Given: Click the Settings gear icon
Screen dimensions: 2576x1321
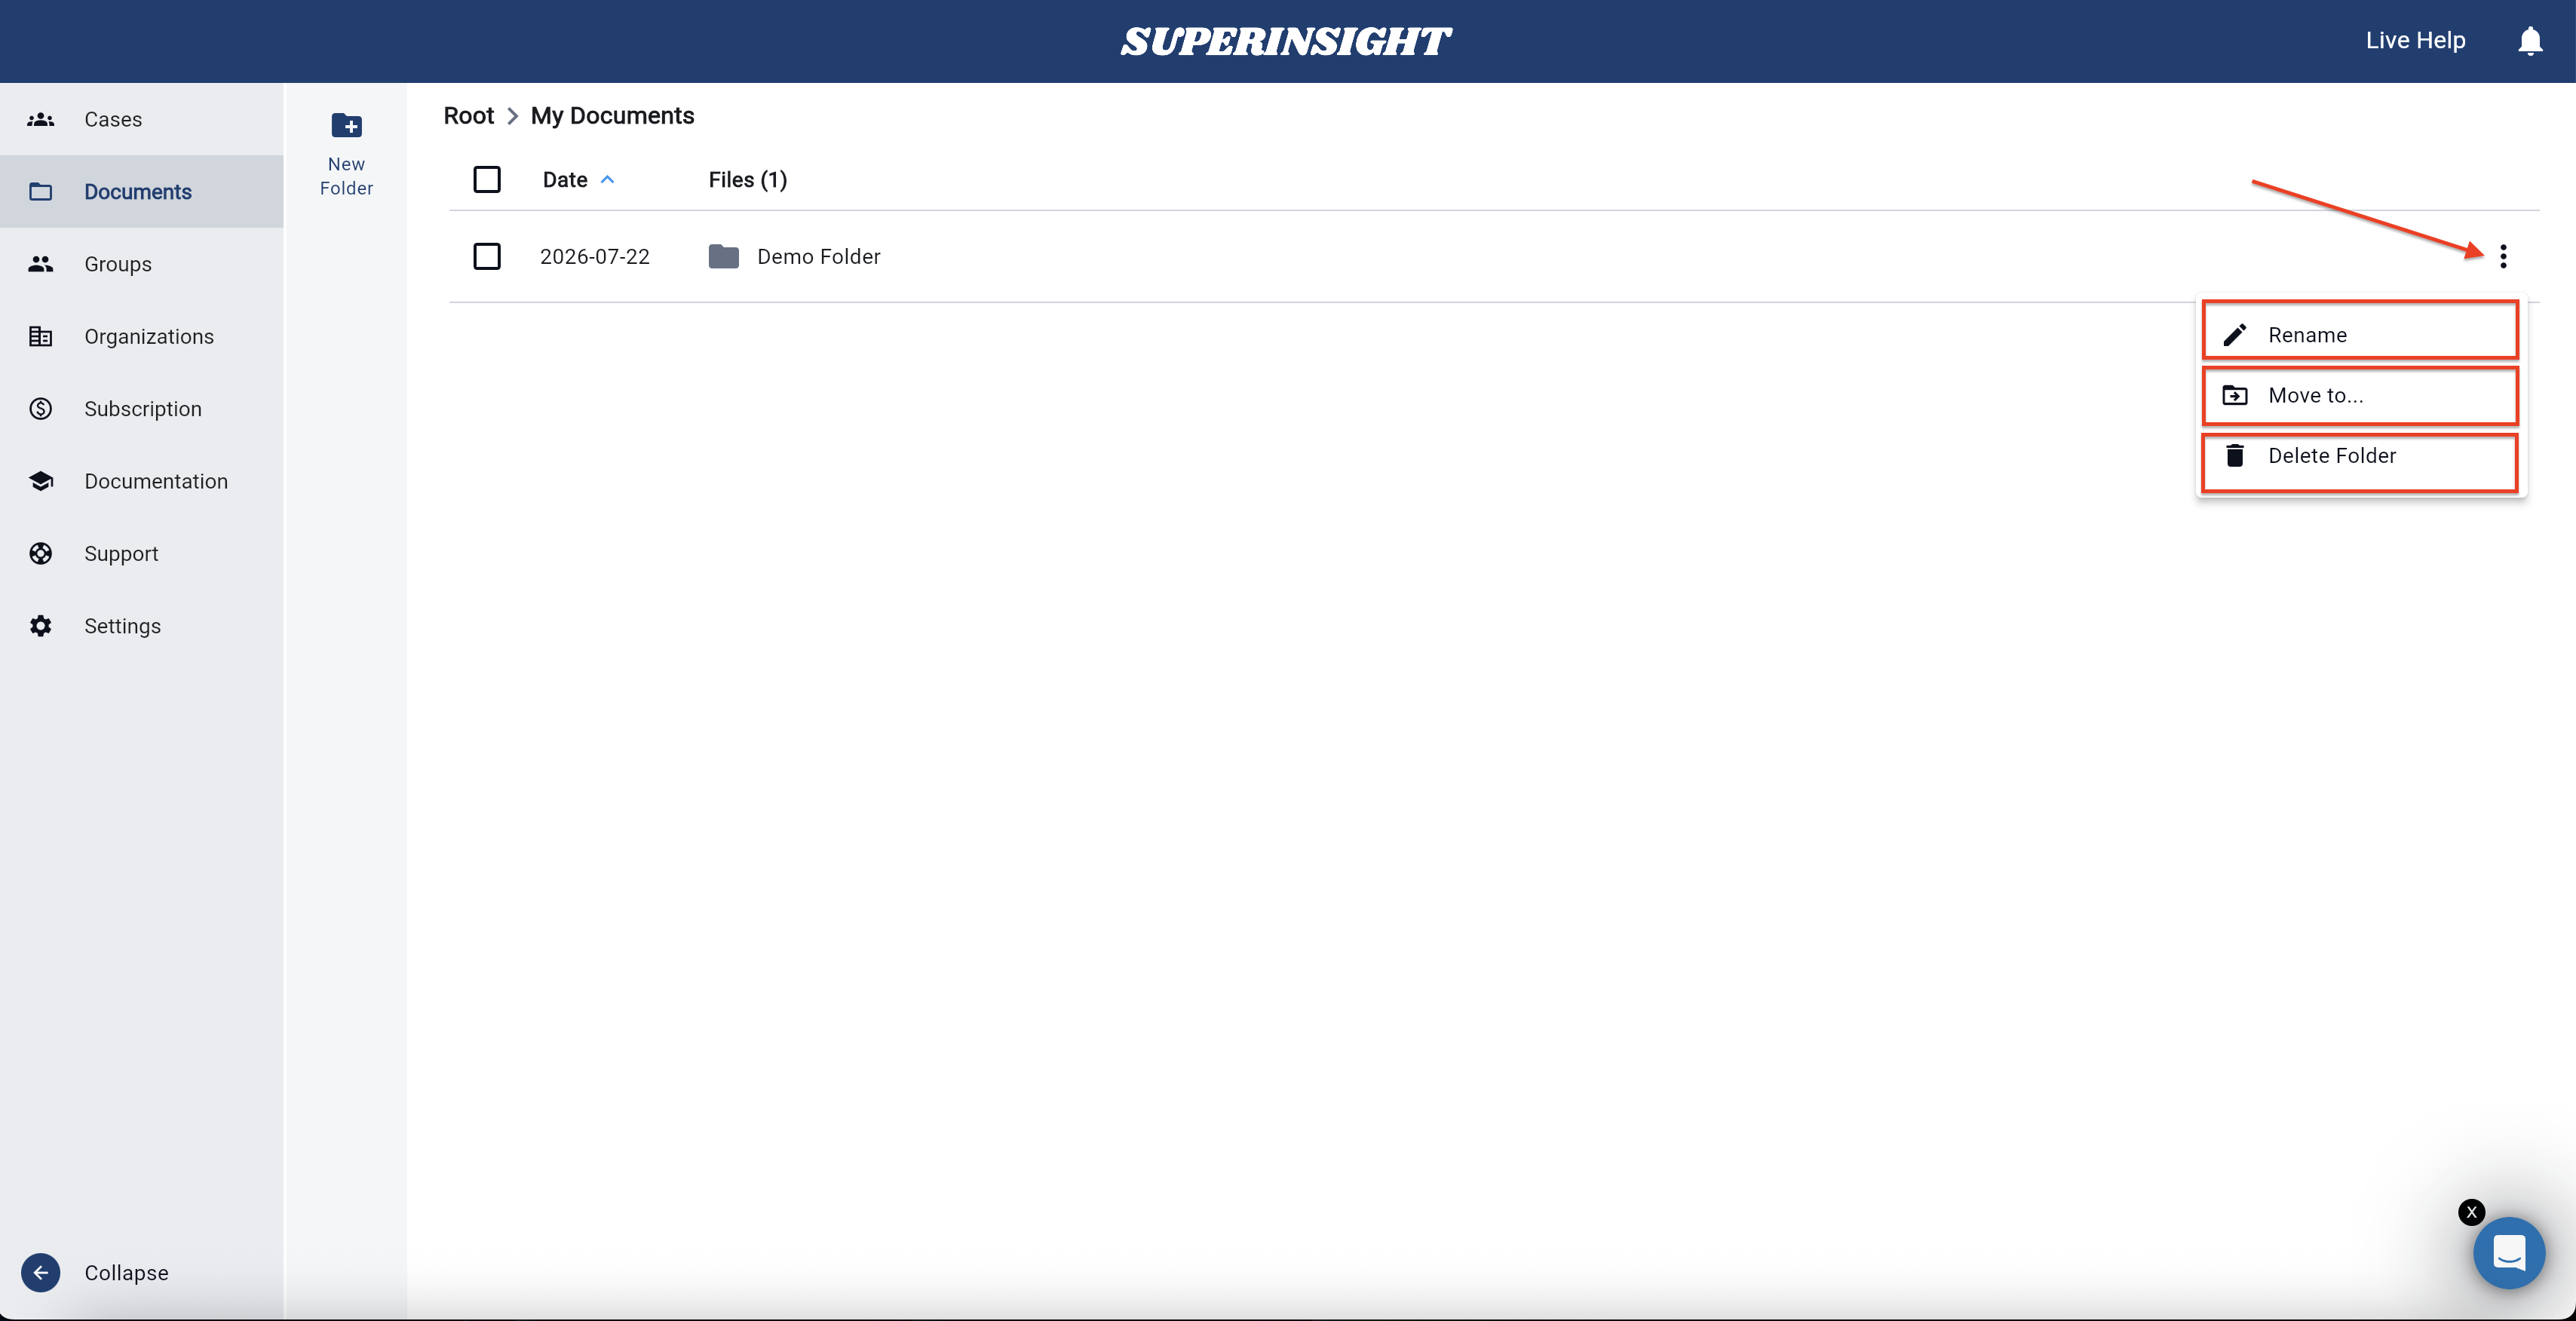Looking at the screenshot, I should pyautogui.click(x=41, y=626).
